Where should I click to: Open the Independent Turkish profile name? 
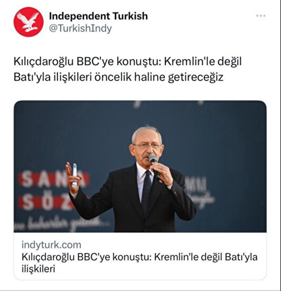point(99,16)
